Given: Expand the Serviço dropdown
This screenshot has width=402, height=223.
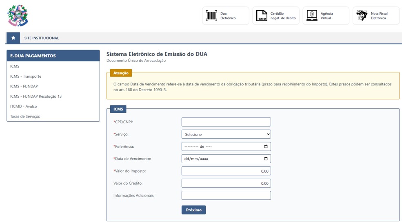Looking at the screenshot, I should coord(226,134).
